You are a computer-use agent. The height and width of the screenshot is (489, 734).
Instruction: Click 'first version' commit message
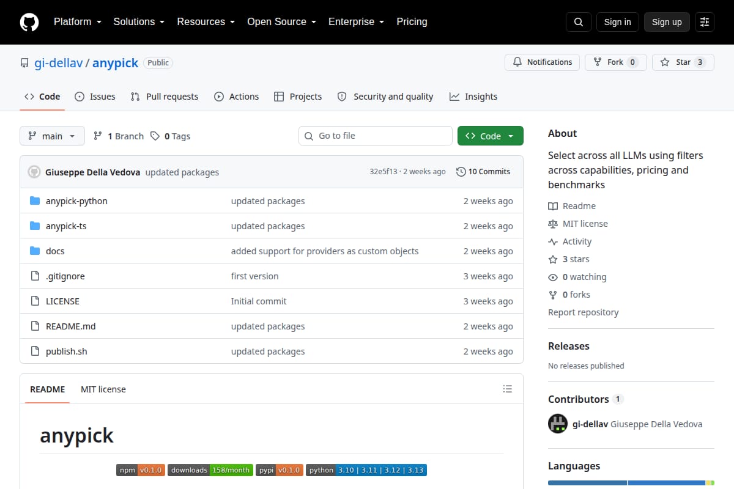click(x=254, y=276)
